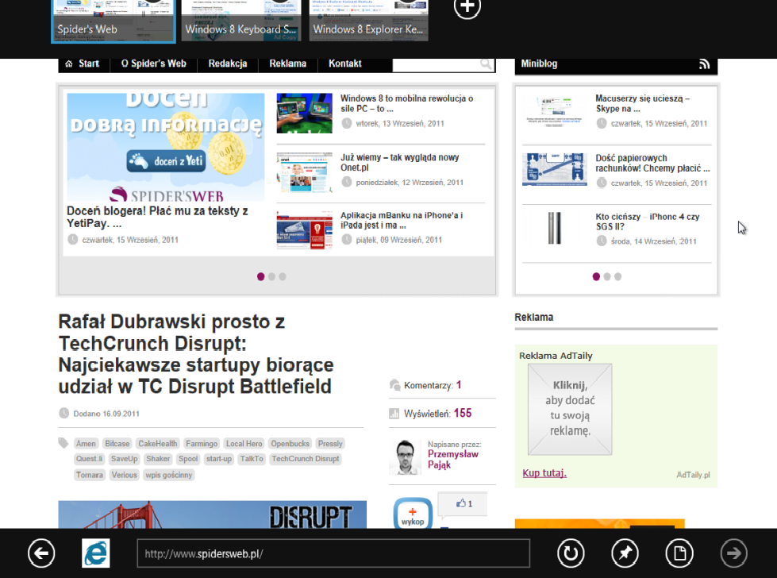Select first dot of Miniblog carousel

tap(596, 276)
